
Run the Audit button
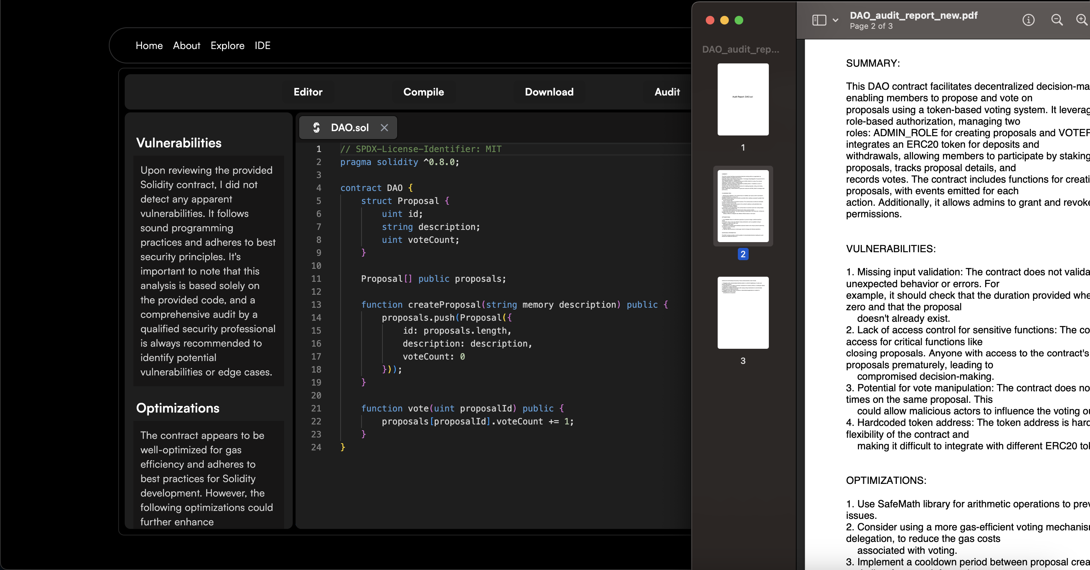667,92
